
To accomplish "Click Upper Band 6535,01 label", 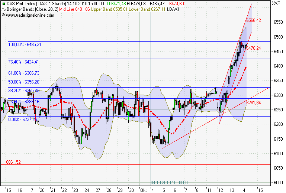I will pos(109,9).
